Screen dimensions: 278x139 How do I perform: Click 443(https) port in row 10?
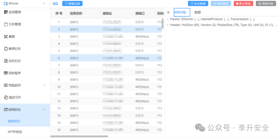[x=142, y=87]
